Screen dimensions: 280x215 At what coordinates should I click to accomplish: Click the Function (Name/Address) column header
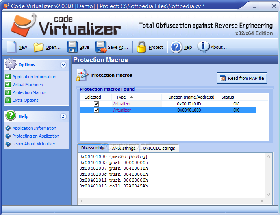click(189, 97)
